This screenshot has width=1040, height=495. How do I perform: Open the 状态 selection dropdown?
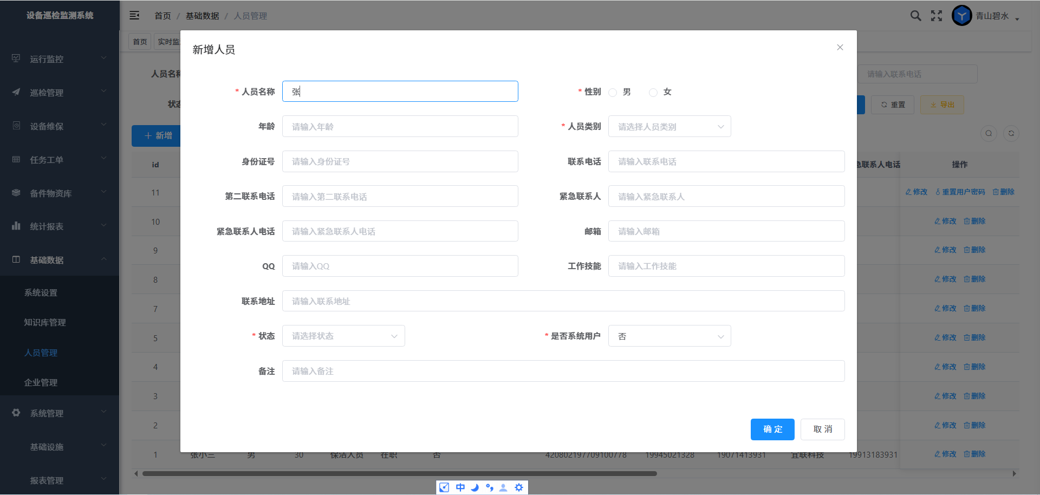343,336
